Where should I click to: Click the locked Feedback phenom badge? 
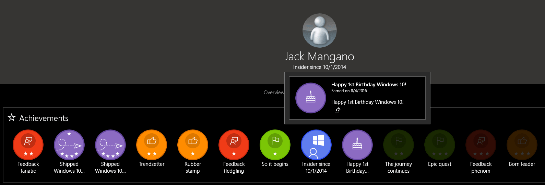click(481, 145)
